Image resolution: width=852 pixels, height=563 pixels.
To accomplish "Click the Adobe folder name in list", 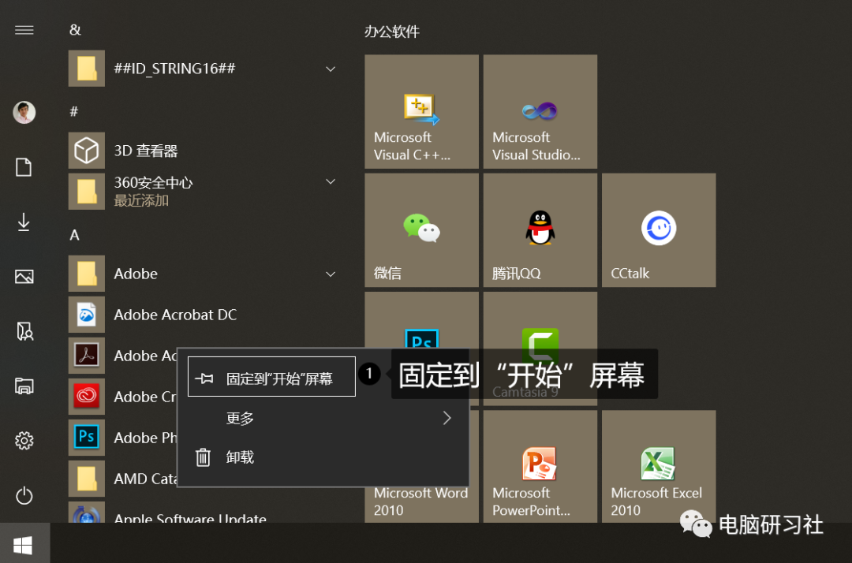I will coord(136,274).
